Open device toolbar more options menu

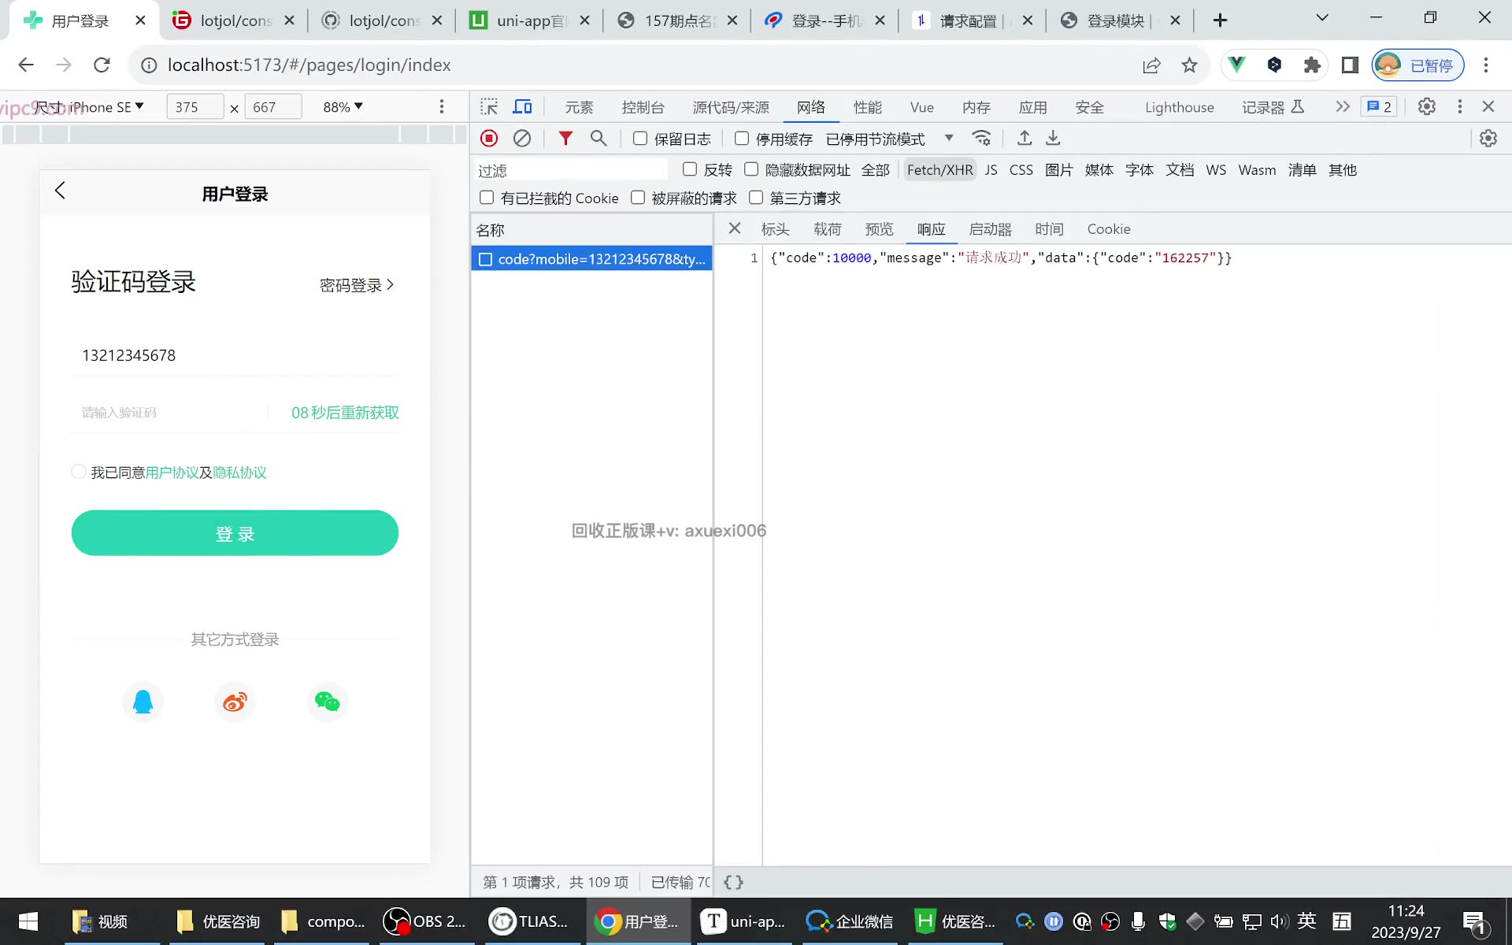pyautogui.click(x=442, y=106)
